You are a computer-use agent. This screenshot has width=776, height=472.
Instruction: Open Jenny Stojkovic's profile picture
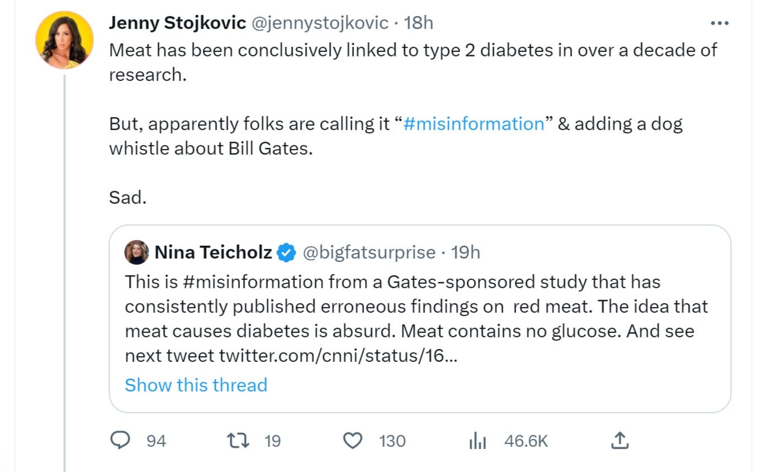tap(64, 40)
